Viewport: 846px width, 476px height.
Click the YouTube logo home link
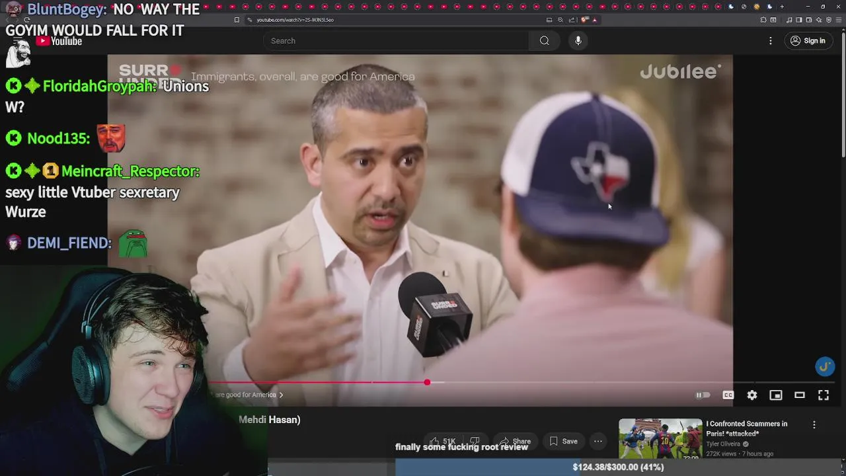pos(59,41)
